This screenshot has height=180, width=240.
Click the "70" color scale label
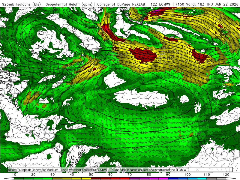[x=130, y=175]
